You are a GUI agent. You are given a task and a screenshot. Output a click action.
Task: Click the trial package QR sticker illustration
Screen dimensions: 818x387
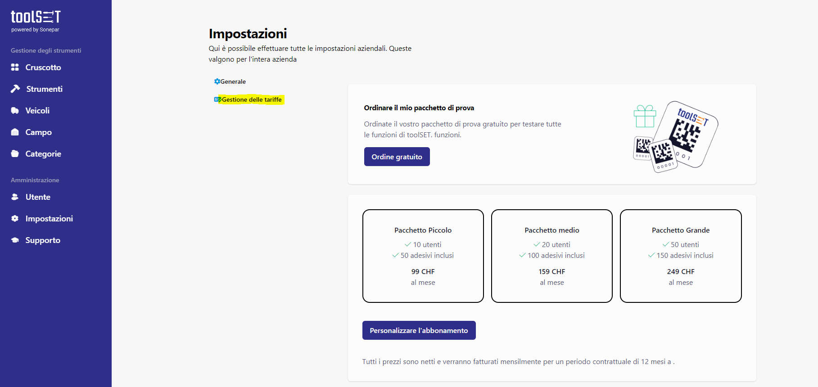[675, 137]
